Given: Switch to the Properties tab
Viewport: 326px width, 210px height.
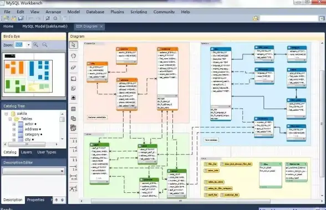Looking at the screenshot, I should [x=35, y=200].
